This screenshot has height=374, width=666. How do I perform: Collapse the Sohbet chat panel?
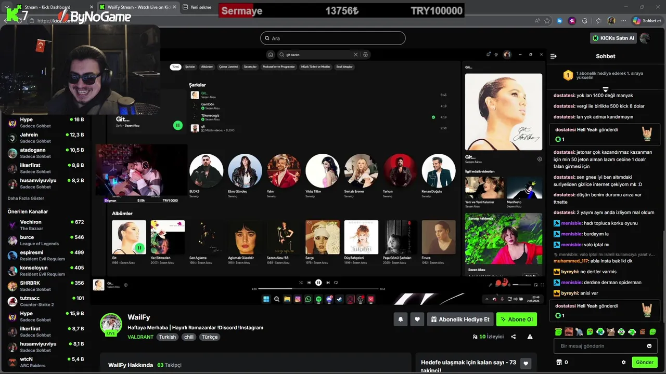pyautogui.click(x=554, y=56)
